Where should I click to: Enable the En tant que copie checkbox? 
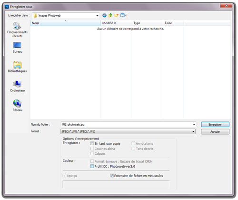92,143
